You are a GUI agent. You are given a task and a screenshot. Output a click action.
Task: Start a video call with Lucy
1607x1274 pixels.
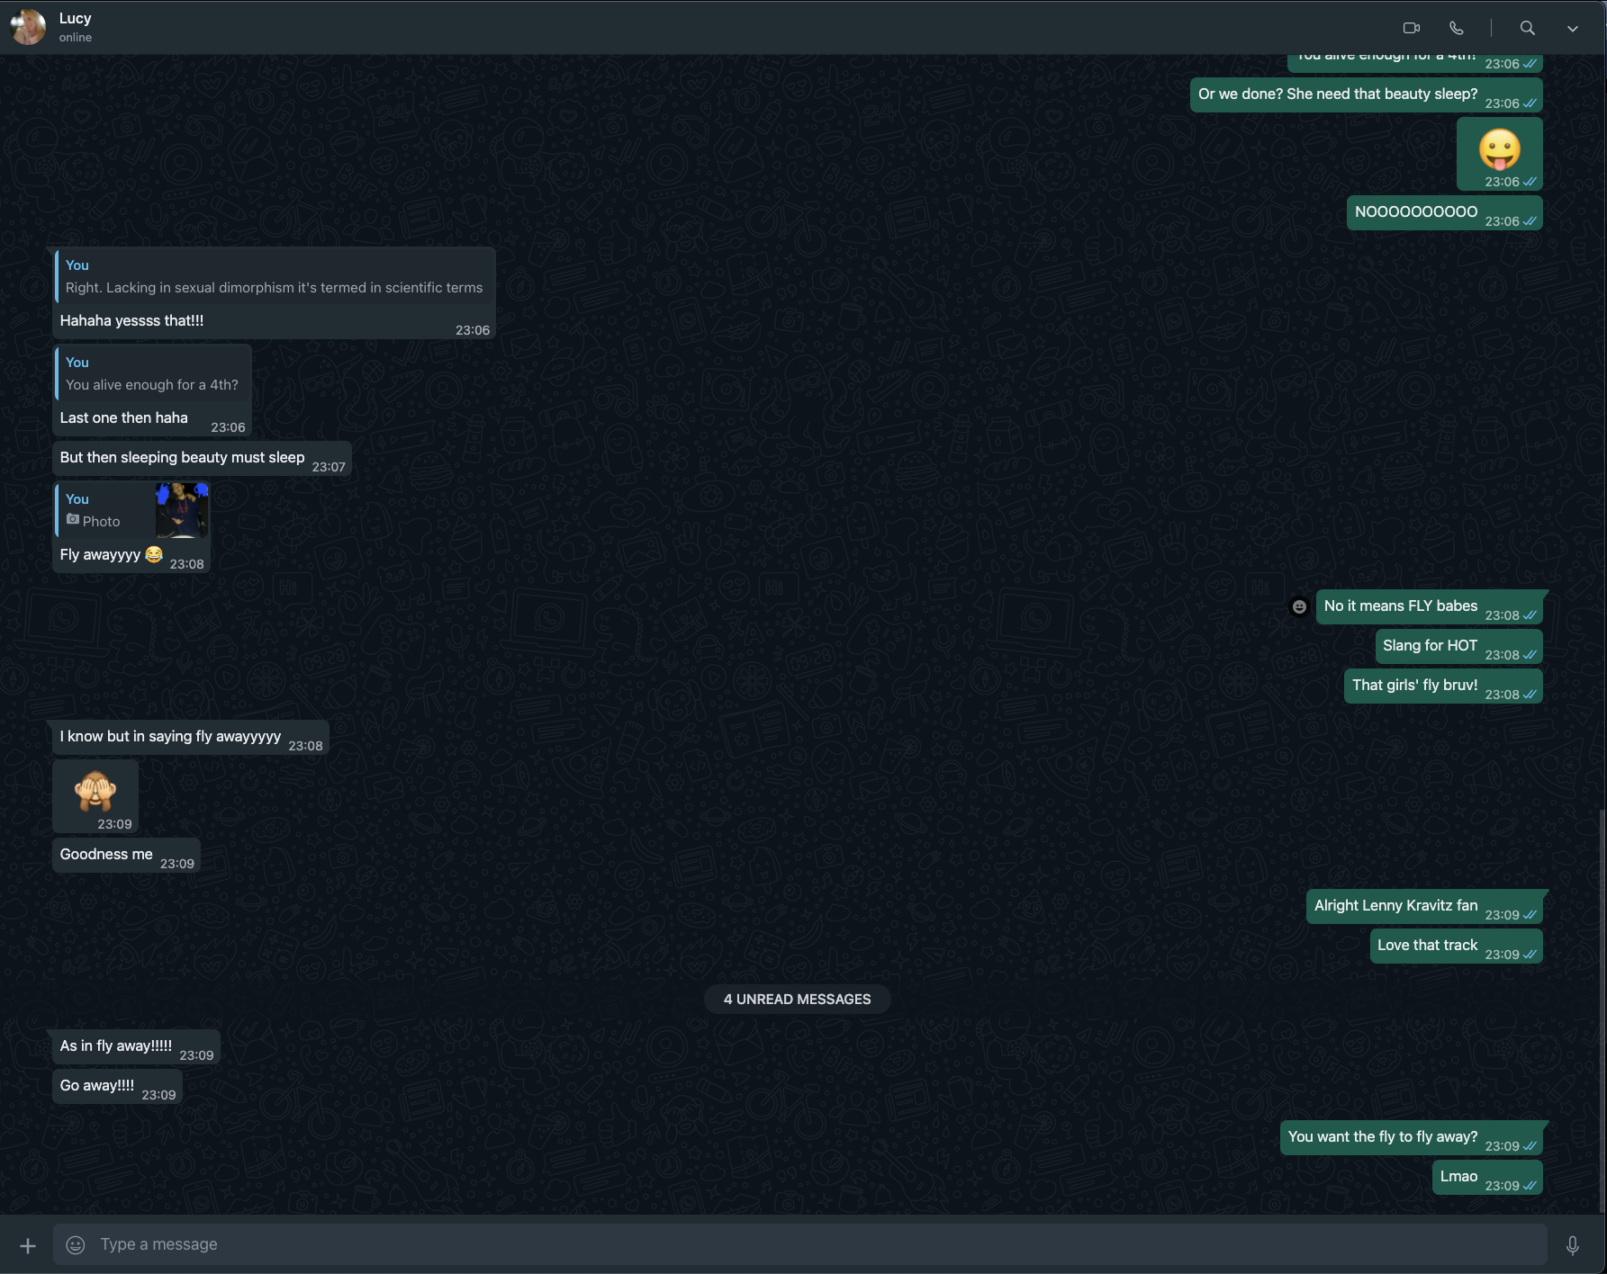click(1411, 28)
